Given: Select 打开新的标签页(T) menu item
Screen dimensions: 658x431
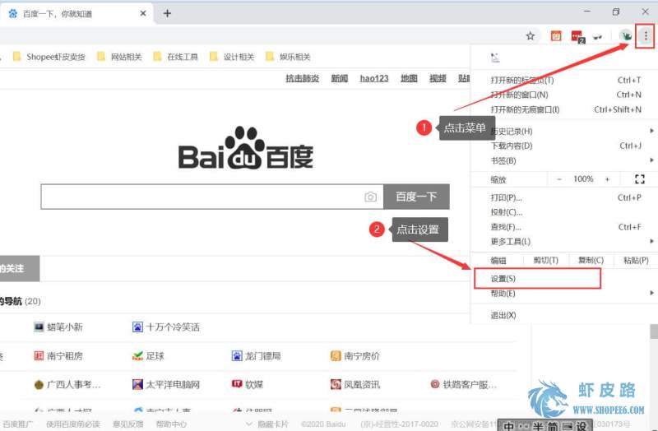Looking at the screenshot, I should (564, 80).
